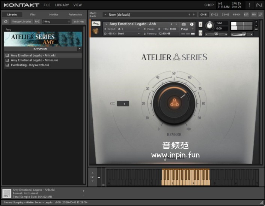The image size is (265, 206).
Task: Toggle the instrument AUX button
Action: (256, 29)
